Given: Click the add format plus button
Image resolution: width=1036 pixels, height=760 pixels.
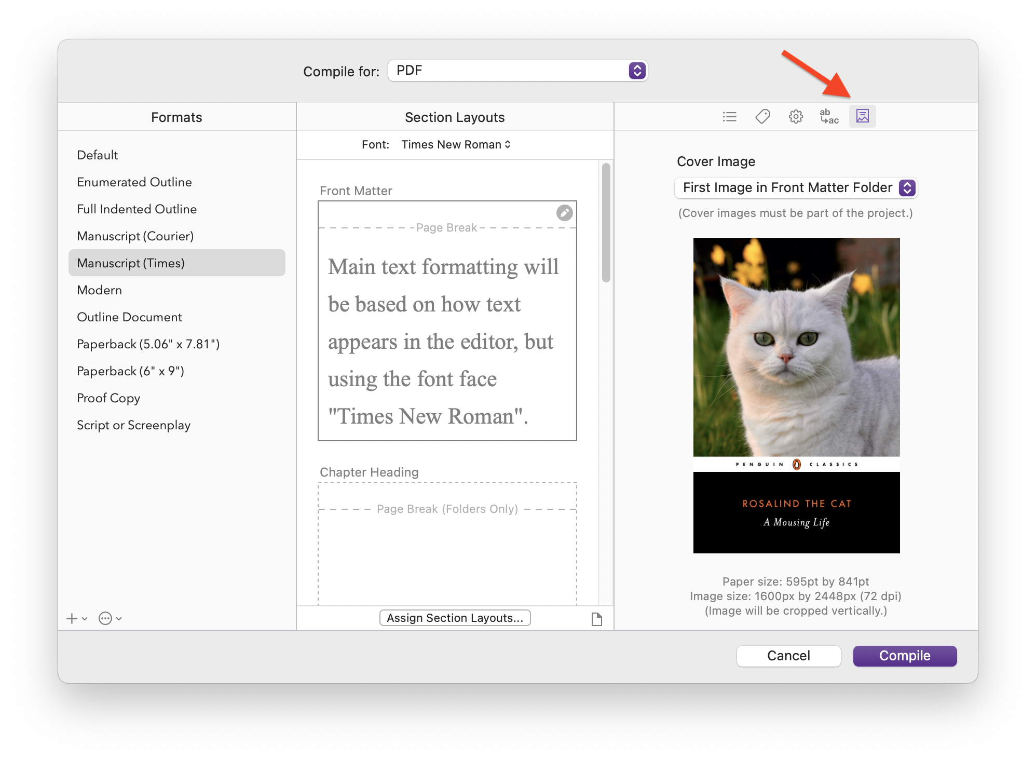Looking at the screenshot, I should 72,618.
